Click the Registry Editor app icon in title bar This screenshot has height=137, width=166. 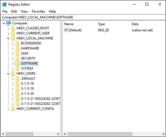[x=5, y=5]
